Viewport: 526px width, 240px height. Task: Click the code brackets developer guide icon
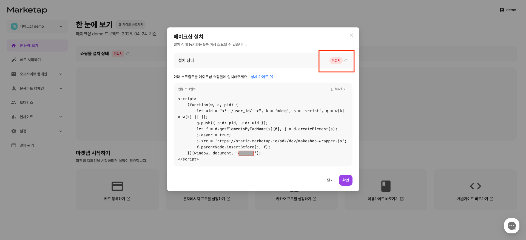coord(475,186)
